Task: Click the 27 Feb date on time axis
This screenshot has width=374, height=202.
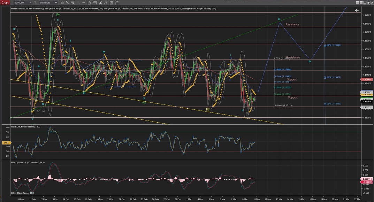Action: point(167,199)
